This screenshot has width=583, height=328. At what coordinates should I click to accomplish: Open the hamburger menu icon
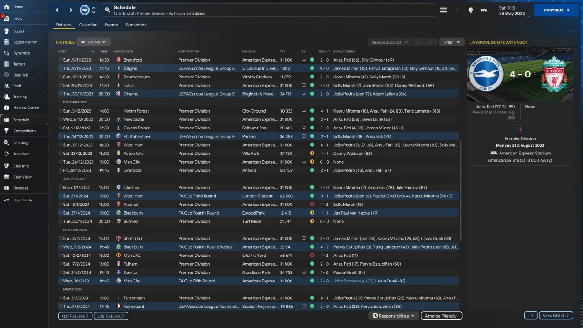tap(443, 10)
